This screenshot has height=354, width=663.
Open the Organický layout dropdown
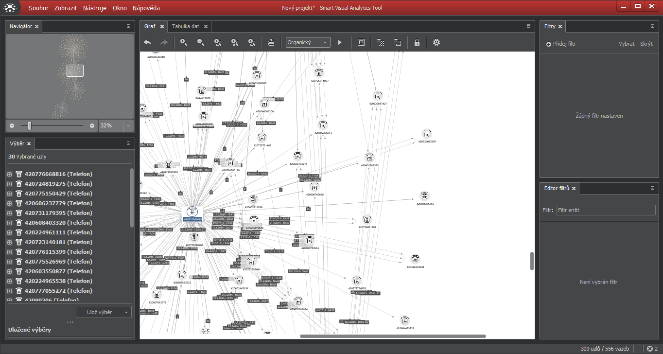[x=325, y=43]
